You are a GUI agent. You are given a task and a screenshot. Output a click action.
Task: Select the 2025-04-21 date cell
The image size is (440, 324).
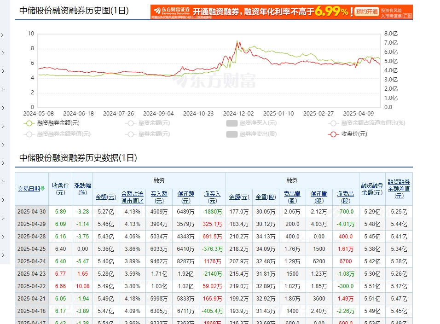[x=32, y=299]
